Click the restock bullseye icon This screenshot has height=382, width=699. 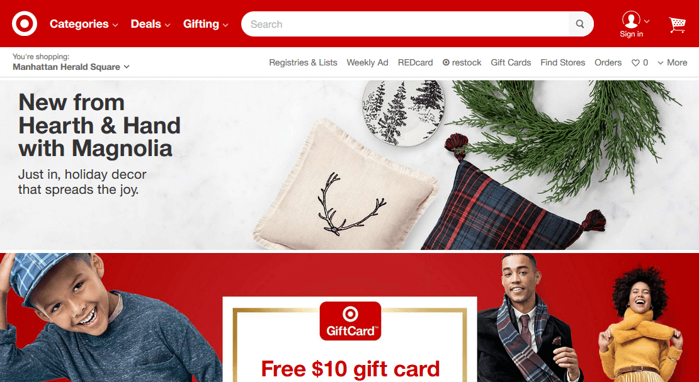tap(446, 62)
